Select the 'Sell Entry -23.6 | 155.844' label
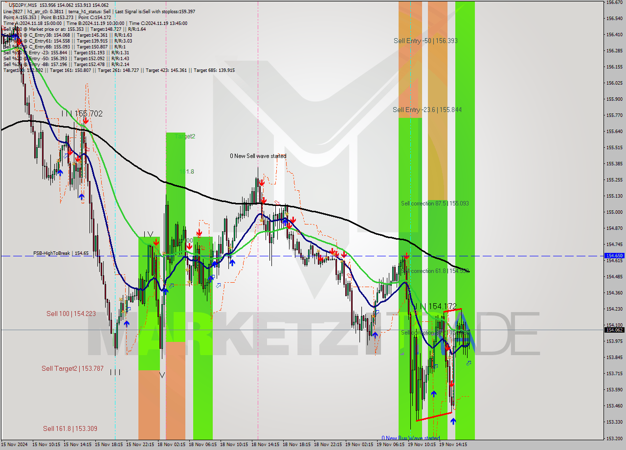The width and height of the screenshot is (626, 450). [427, 110]
